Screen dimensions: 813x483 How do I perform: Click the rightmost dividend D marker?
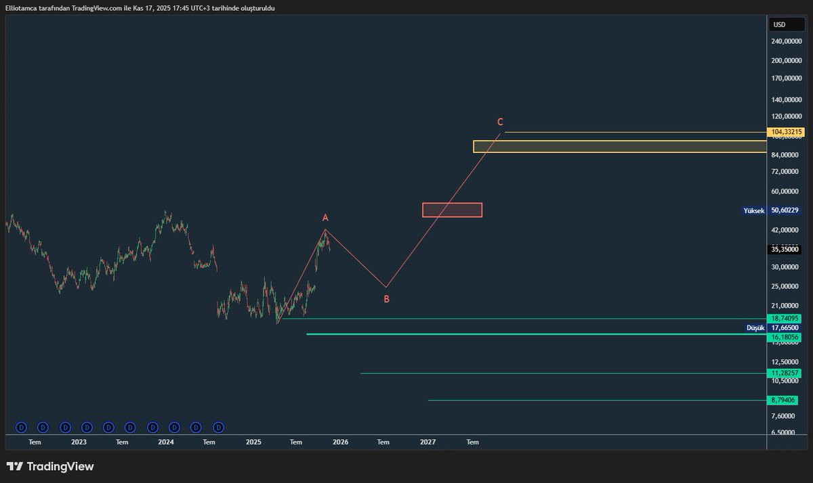219,427
